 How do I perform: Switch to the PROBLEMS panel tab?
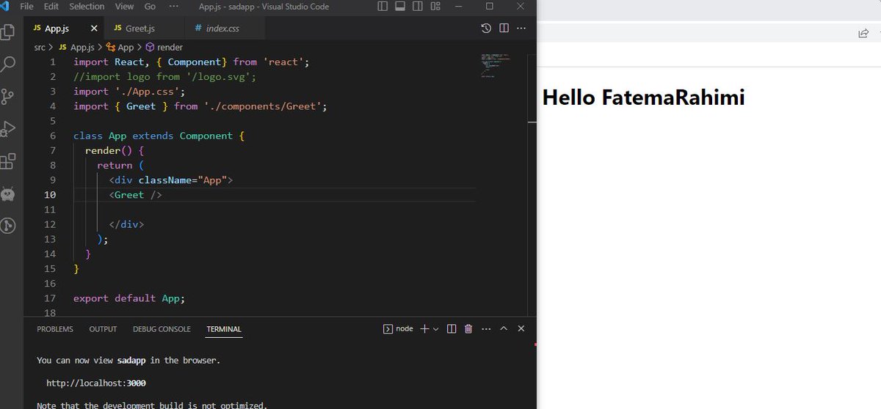click(x=55, y=329)
